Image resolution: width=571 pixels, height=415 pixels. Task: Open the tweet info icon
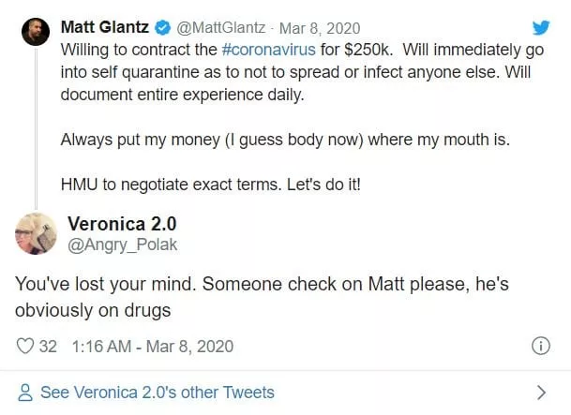click(x=541, y=346)
